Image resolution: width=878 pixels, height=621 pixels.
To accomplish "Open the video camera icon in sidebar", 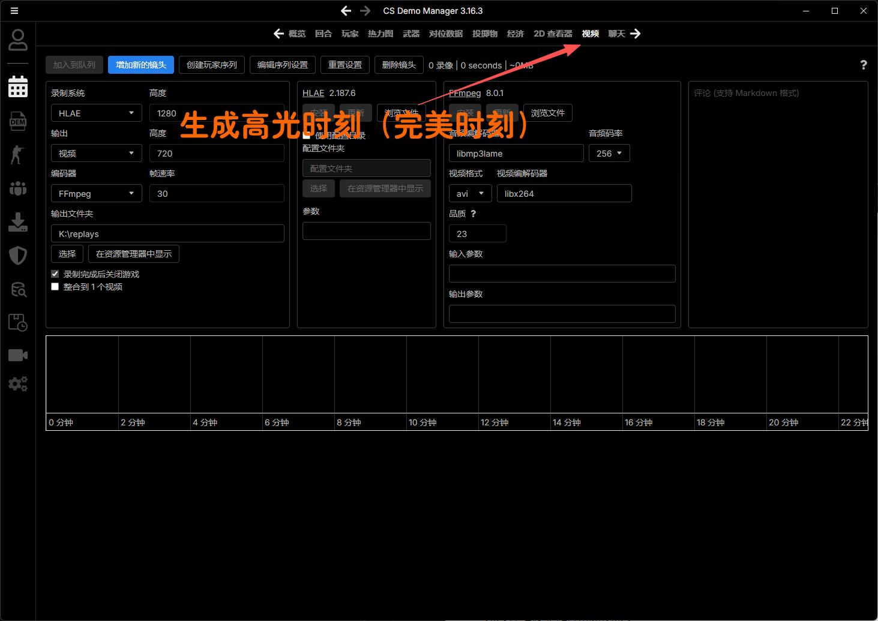I will click(18, 355).
